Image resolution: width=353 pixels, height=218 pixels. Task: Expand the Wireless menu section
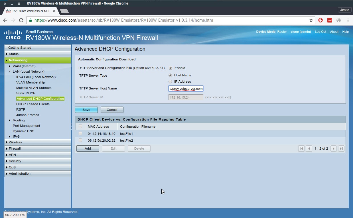(38, 142)
